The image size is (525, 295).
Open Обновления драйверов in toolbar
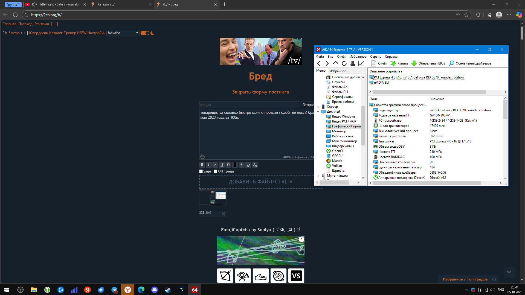point(470,63)
